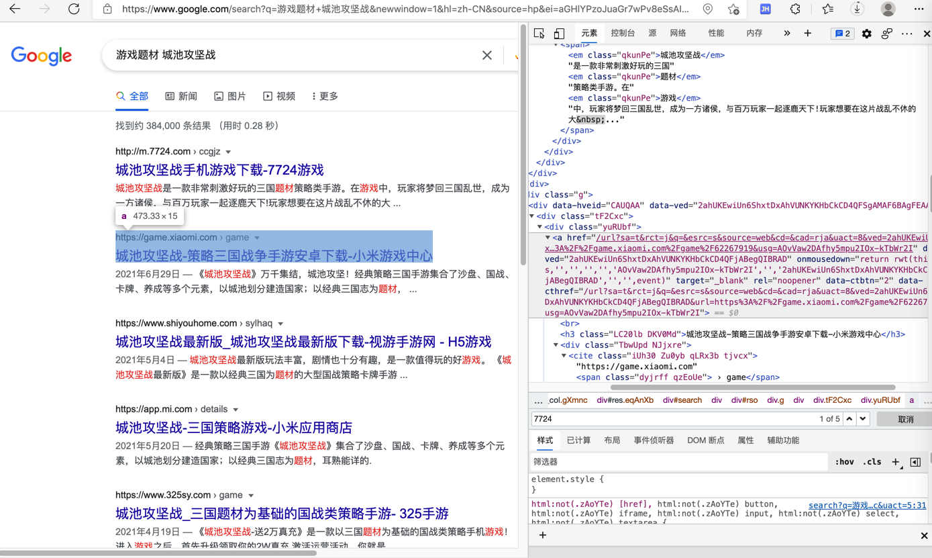Toggle device emulation in DevTools
Viewport: 932px width, 558px height.
[x=559, y=34]
